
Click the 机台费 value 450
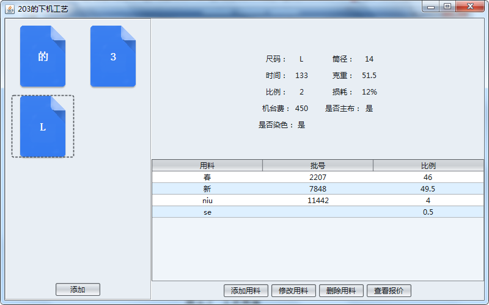[x=301, y=109]
